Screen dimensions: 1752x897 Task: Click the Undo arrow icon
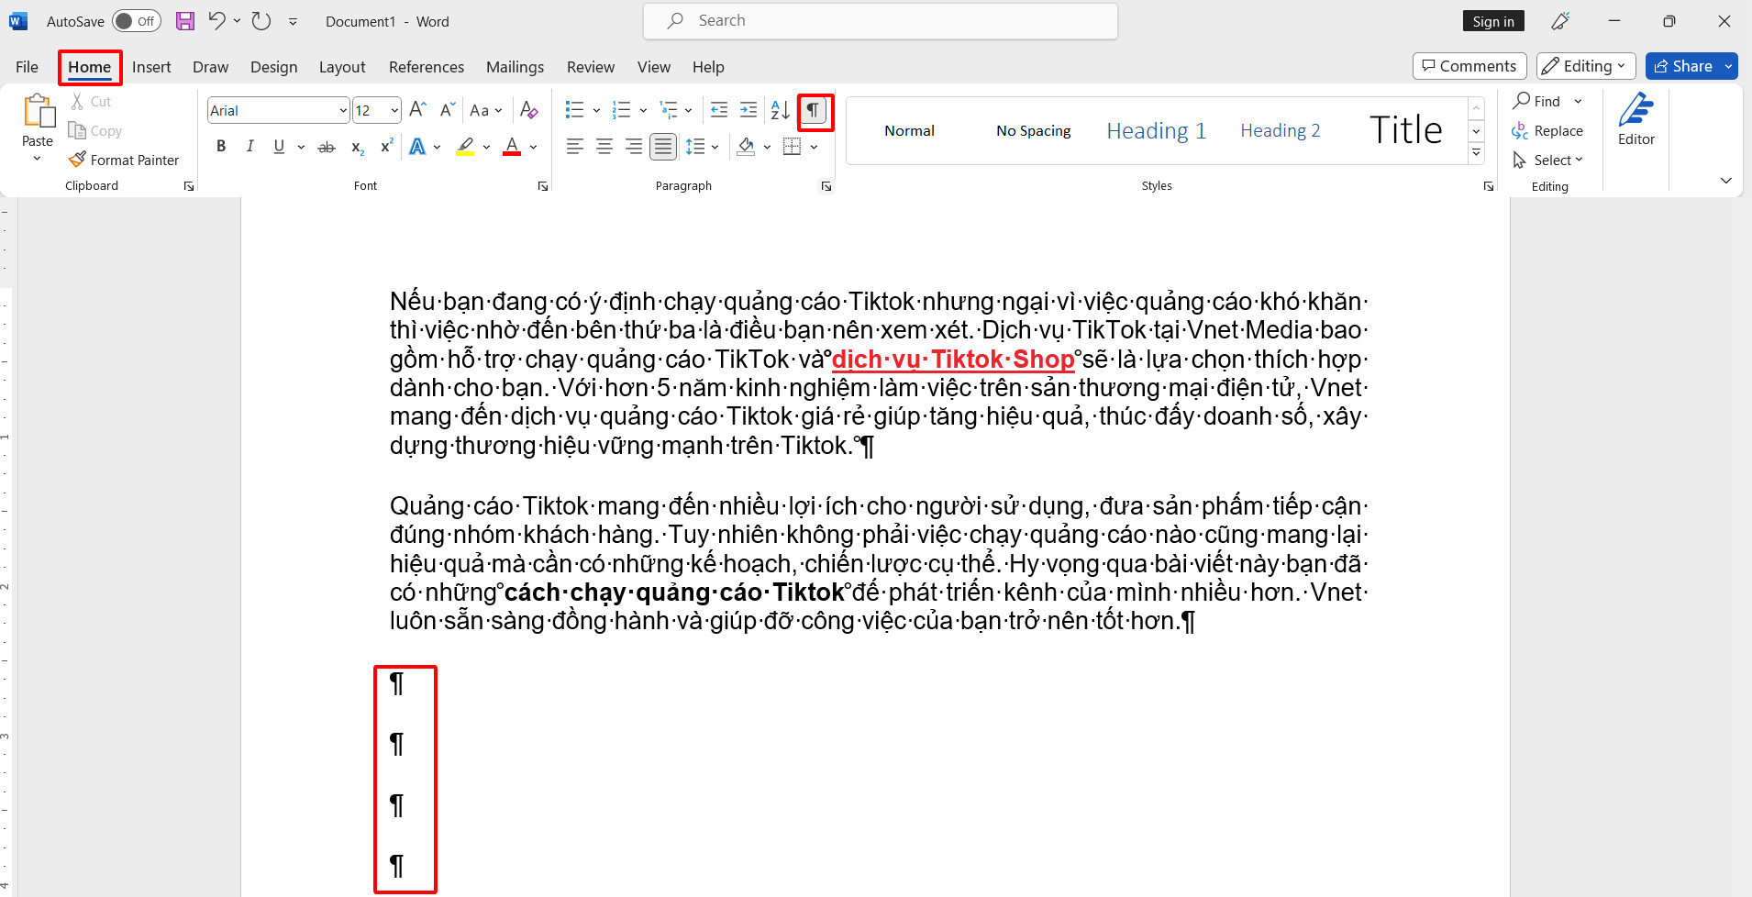pos(216,20)
